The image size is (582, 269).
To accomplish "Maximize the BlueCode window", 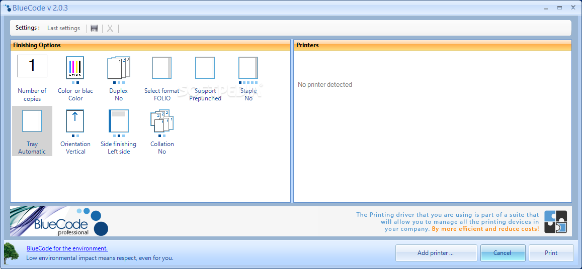I will coord(559,8).
